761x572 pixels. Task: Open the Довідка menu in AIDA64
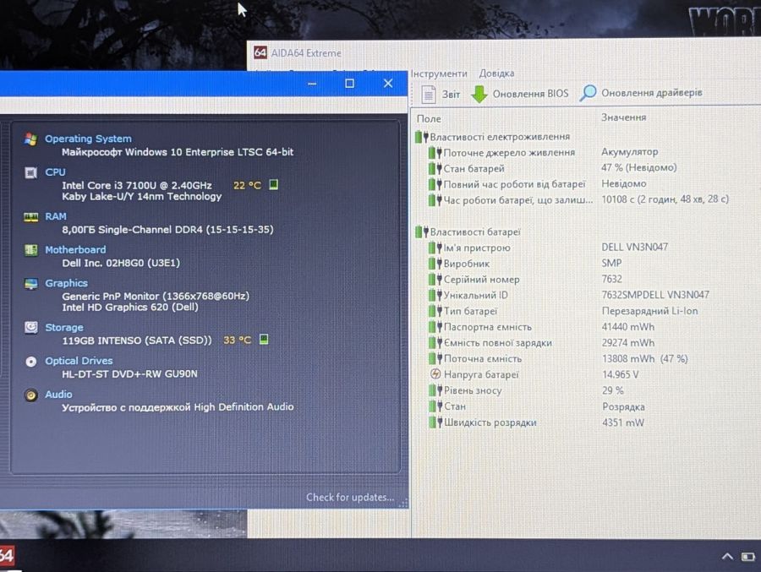click(x=496, y=74)
